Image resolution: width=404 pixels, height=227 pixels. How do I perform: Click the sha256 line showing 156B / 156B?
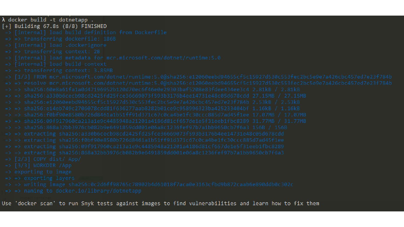(146, 127)
